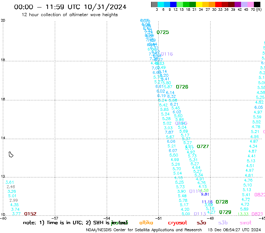Click the 6.05 value on the right track
This screenshot has height=233, width=265.
[259, 107]
